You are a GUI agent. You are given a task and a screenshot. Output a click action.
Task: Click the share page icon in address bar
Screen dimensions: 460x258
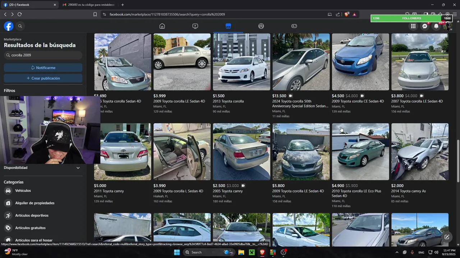click(338, 14)
